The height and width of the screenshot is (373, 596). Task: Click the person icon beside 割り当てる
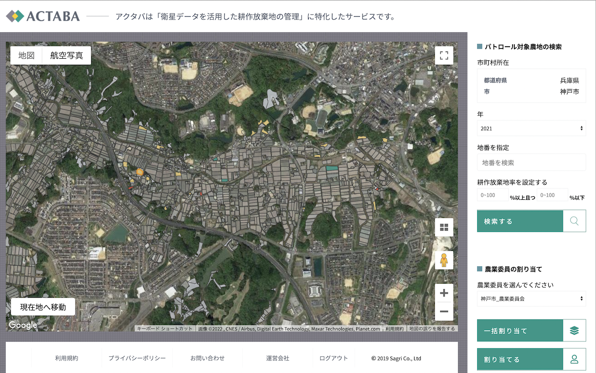click(x=574, y=359)
